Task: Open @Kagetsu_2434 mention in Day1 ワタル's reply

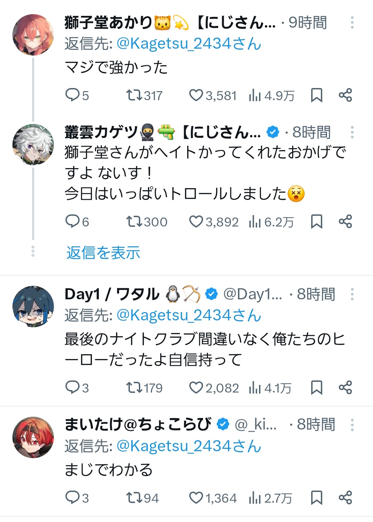Action: pos(189,316)
